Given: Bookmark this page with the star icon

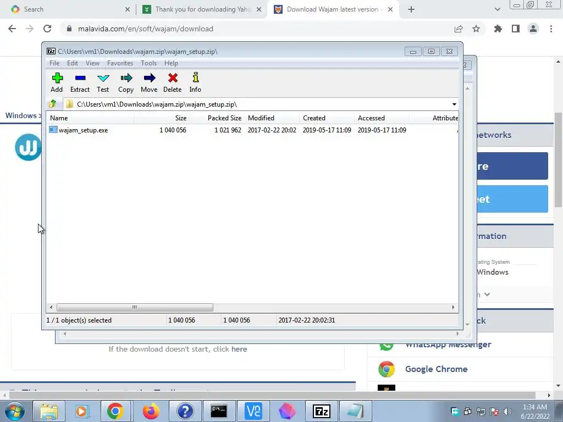Looking at the screenshot, I should coord(476,29).
